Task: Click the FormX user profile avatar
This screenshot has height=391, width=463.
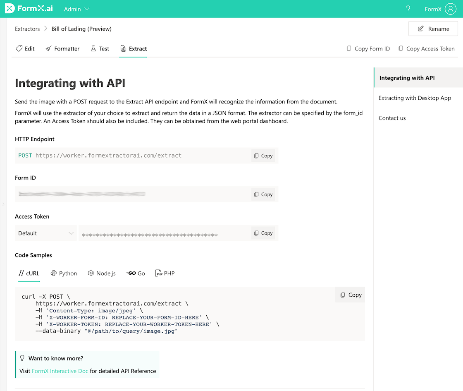Action: pyautogui.click(x=450, y=9)
